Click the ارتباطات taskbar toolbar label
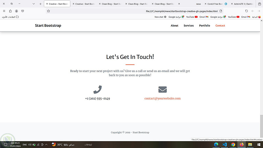 pyautogui.click(x=88, y=145)
